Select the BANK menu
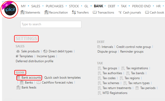Image resolution: width=165 pixels, height=101 pixels. click(98, 6)
